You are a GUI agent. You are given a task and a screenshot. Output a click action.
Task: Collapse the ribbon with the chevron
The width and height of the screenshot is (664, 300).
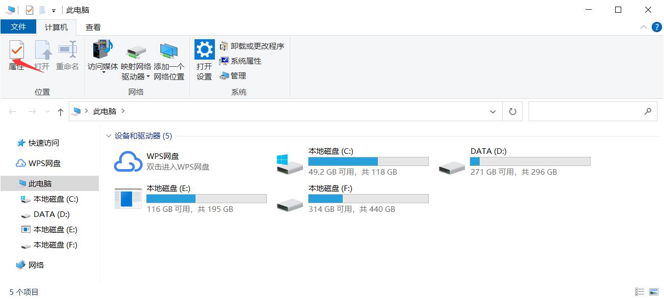pyautogui.click(x=643, y=27)
